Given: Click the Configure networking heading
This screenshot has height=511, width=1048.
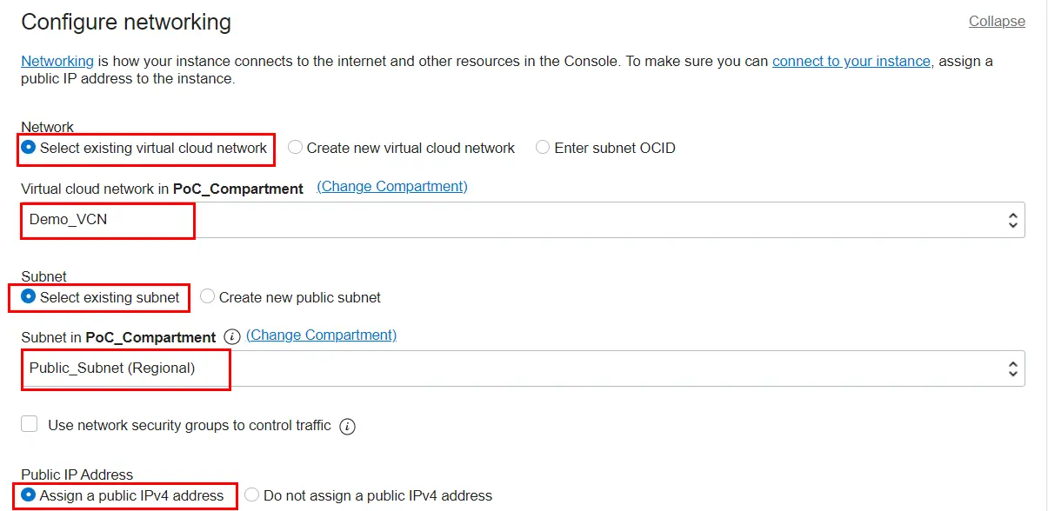Looking at the screenshot, I should coord(126,22).
